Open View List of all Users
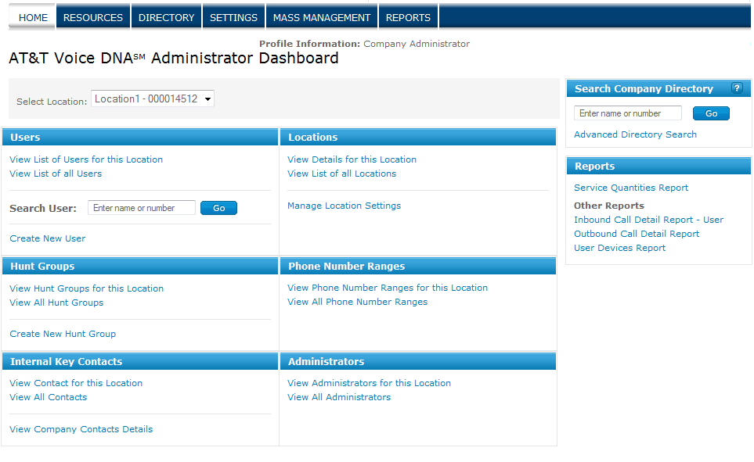The width and height of the screenshot is (754, 462). 56,174
